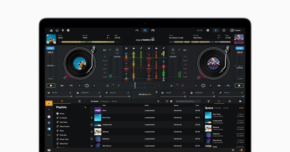The width and height of the screenshot is (290, 152).
Task: Click the Search My Library field
Action: pos(188,101)
